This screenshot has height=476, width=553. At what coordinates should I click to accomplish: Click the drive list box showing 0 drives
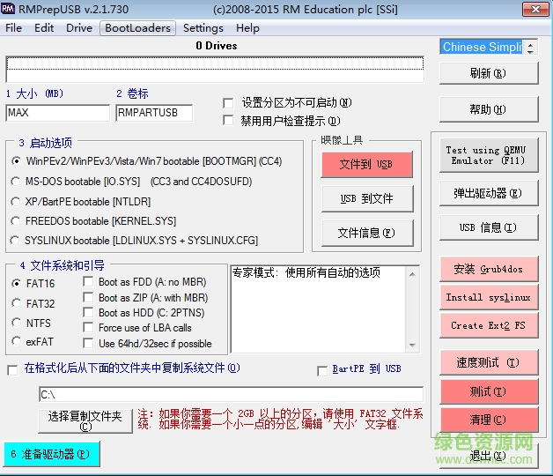click(x=215, y=69)
